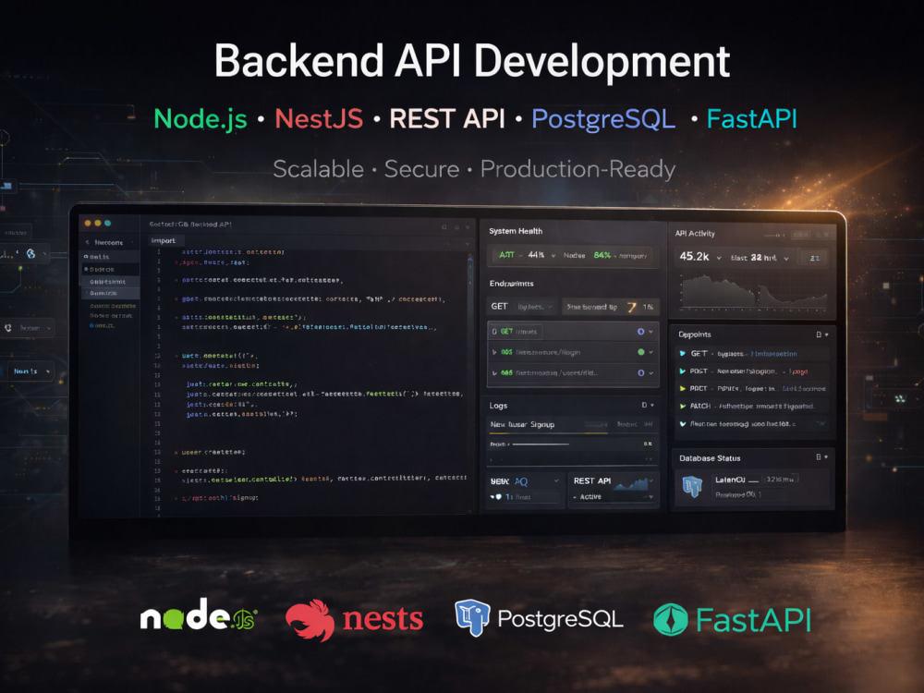Close the API Activity panel with the X icon

tap(826, 235)
